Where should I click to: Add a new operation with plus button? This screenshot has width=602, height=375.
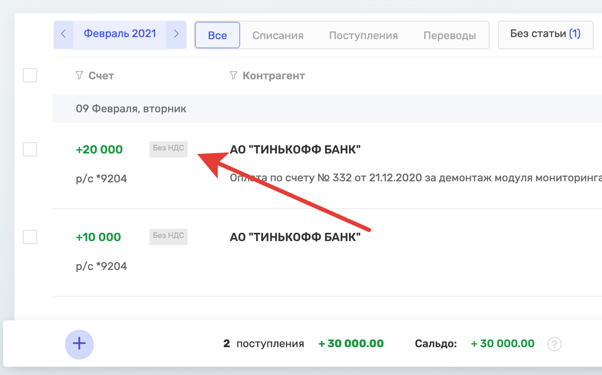point(79,344)
